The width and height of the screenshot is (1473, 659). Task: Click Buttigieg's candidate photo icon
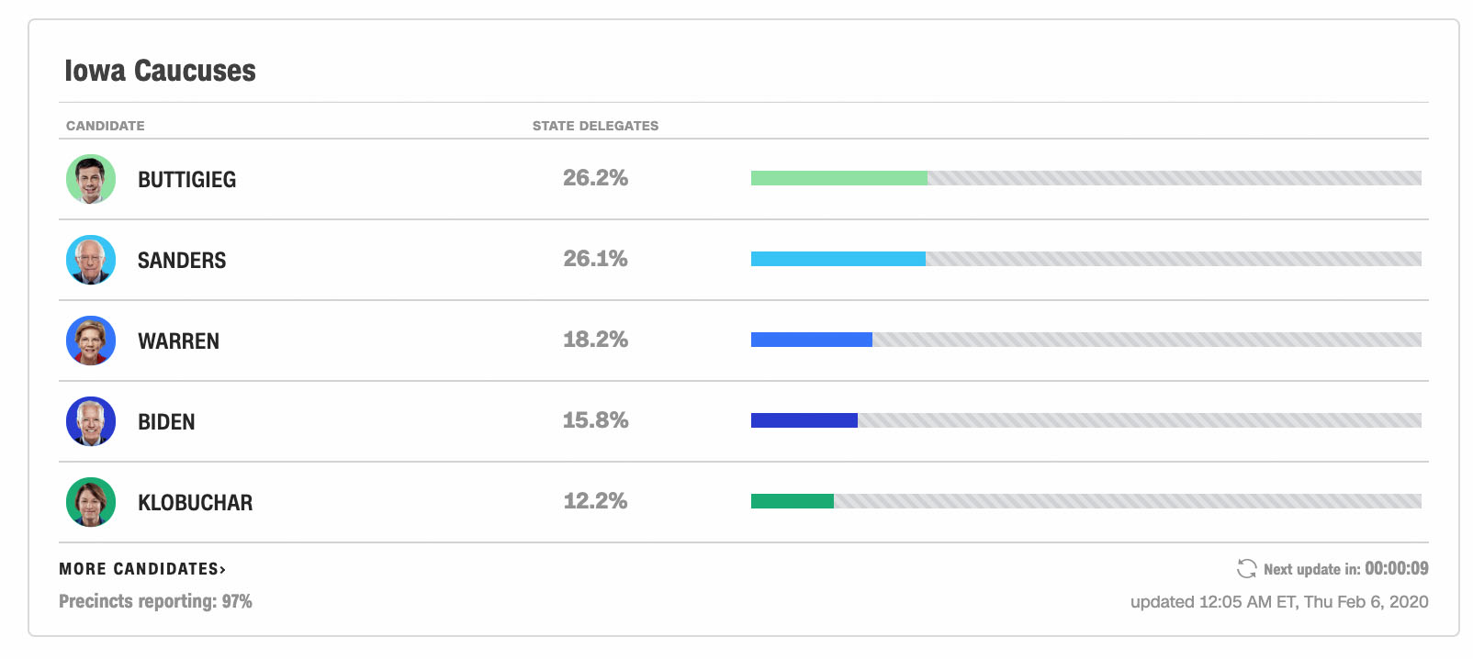click(91, 179)
